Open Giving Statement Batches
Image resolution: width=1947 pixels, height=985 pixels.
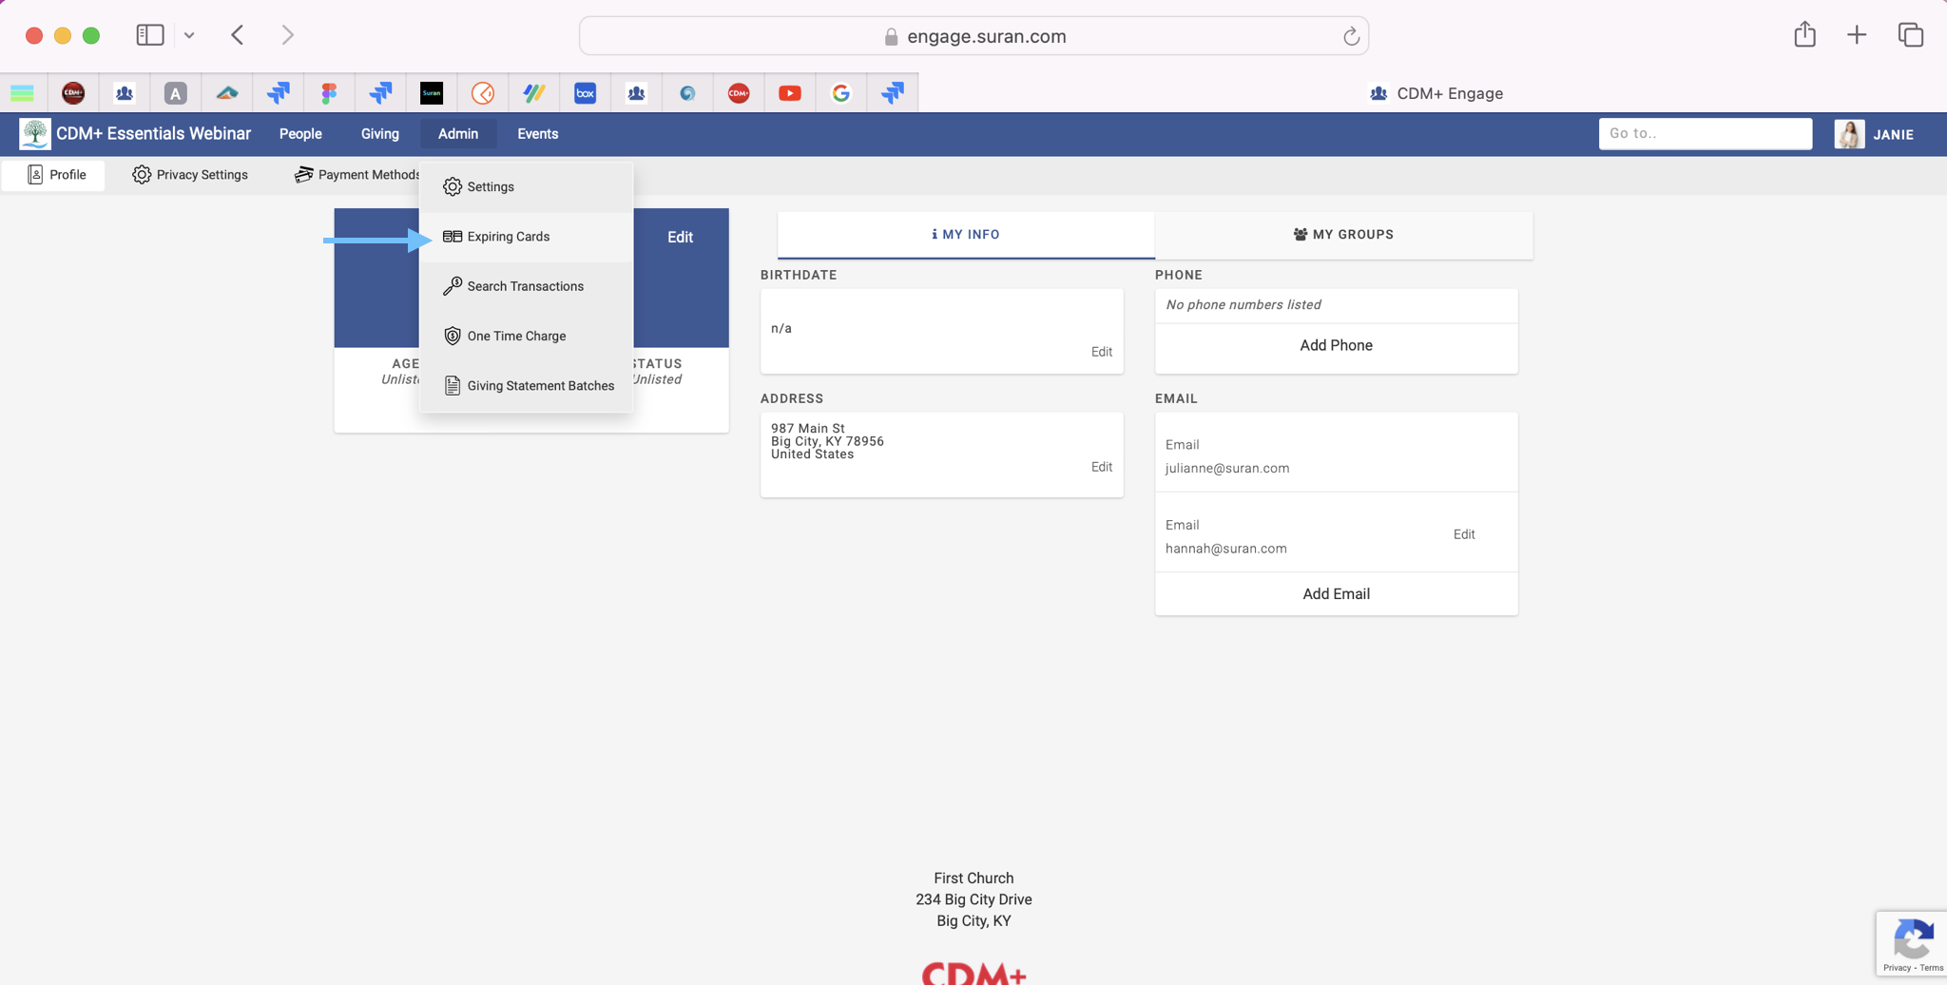click(540, 386)
